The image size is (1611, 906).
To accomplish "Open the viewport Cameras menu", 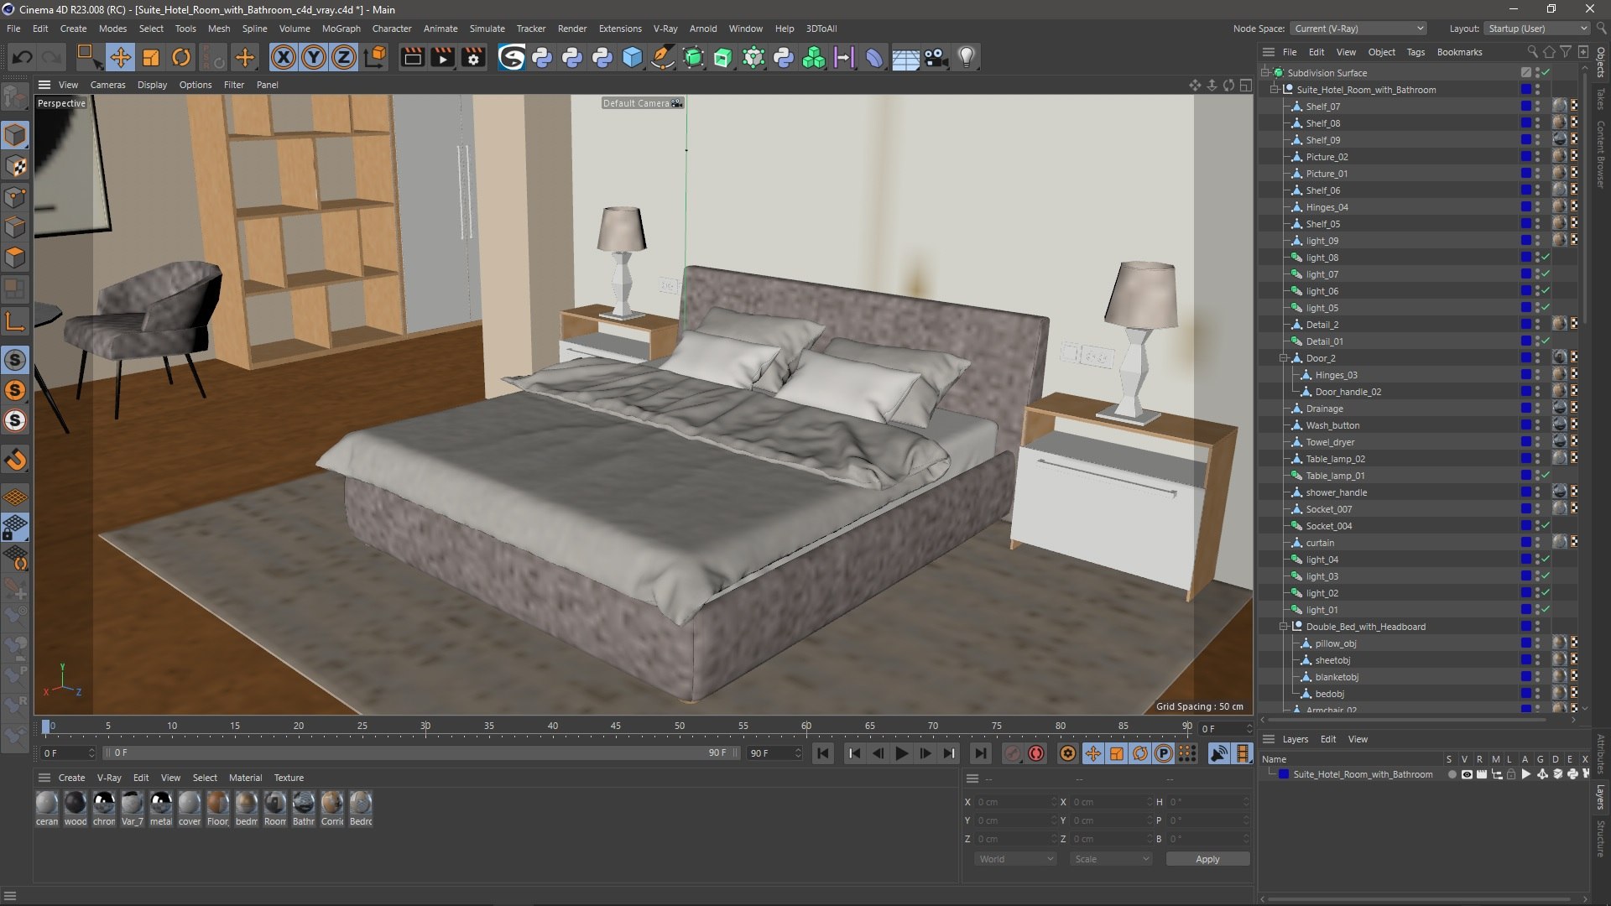I will [107, 85].
